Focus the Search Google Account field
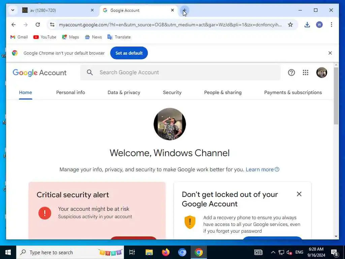The width and height of the screenshot is (345, 259). pos(181,72)
